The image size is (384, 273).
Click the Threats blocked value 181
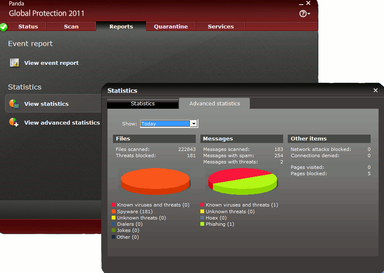point(191,156)
